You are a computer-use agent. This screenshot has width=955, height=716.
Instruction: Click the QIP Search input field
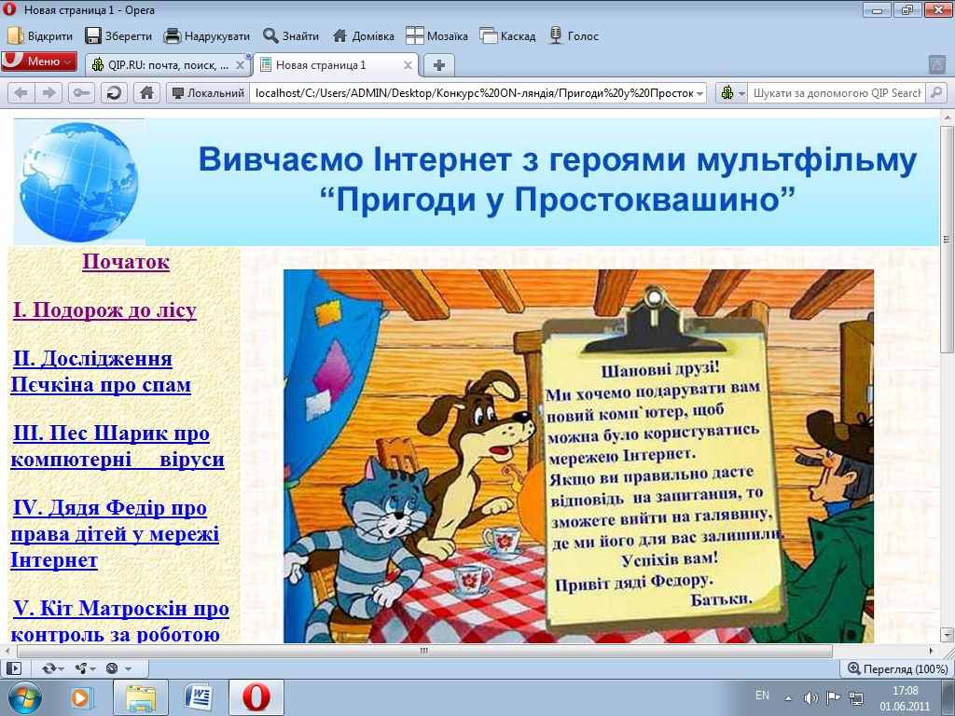(837, 93)
